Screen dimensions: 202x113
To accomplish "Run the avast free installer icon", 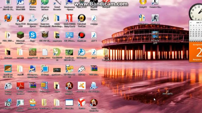I will tap(81, 86).
